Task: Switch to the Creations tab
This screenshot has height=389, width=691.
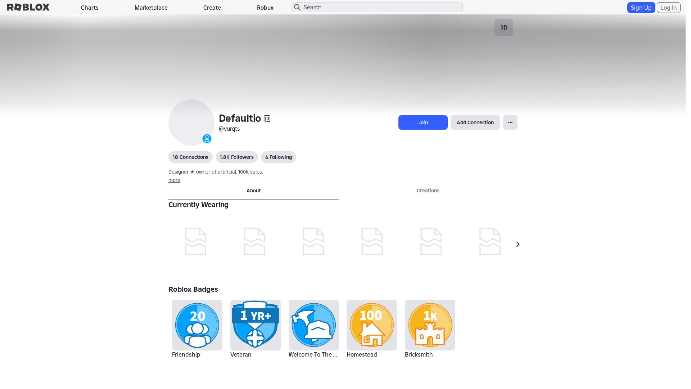Action: (428, 191)
